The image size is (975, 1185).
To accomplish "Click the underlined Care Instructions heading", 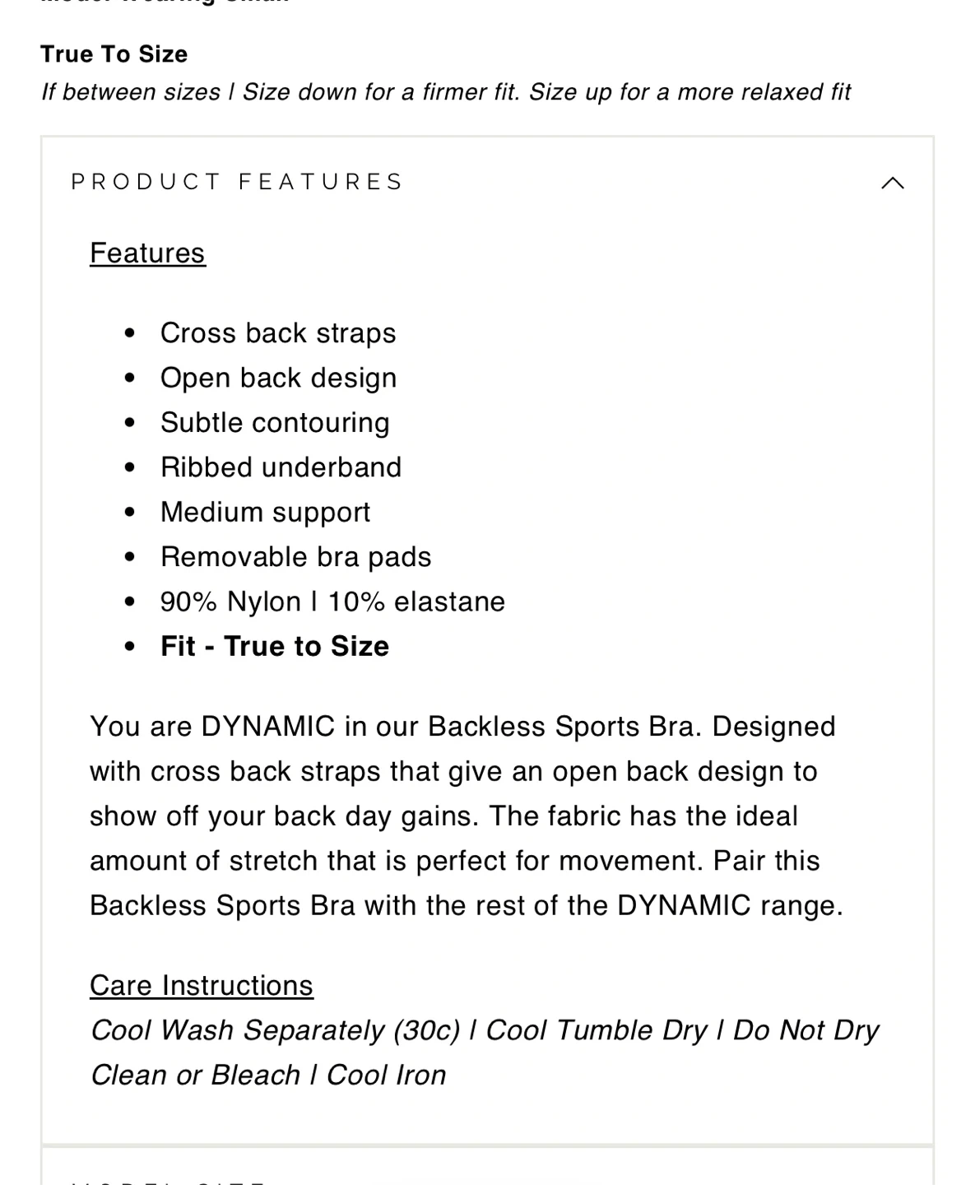I will (x=202, y=986).
